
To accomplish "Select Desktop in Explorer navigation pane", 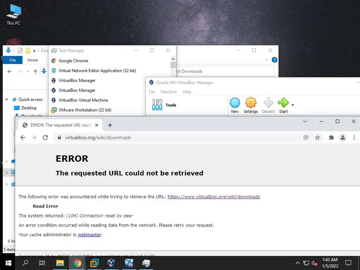I will tap(29, 108).
